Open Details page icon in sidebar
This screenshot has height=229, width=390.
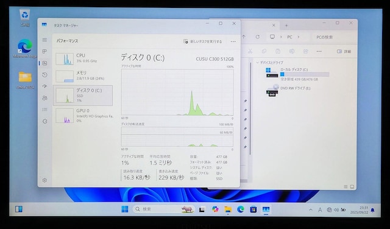(x=44, y=110)
